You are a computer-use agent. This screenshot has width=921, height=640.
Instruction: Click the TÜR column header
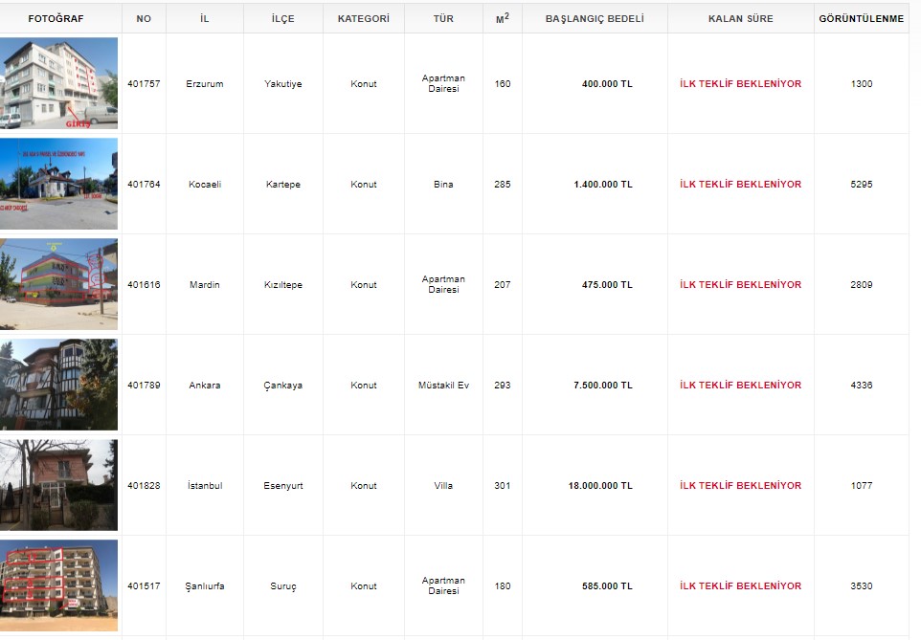[443, 19]
